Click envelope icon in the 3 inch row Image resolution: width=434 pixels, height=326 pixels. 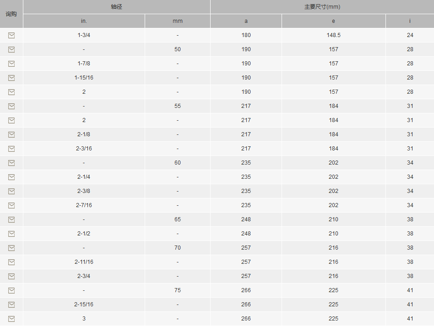tap(11, 319)
